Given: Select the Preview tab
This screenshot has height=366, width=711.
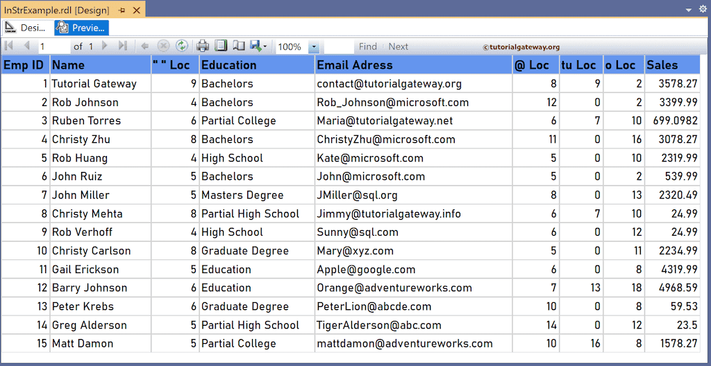Looking at the screenshot, I should coord(82,28).
